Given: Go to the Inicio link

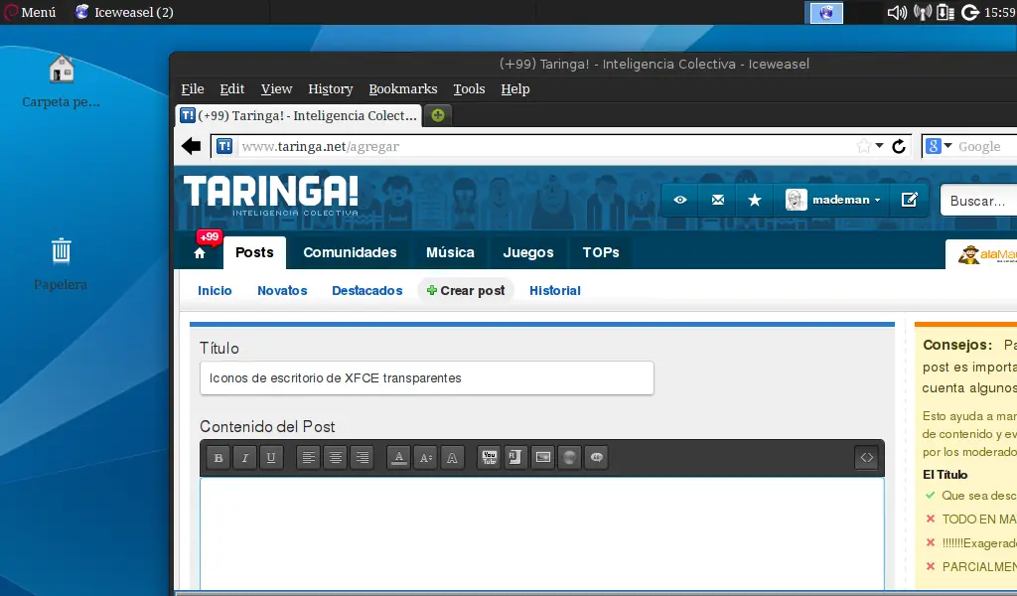Looking at the screenshot, I should (215, 290).
